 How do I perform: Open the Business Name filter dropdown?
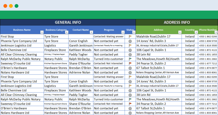tap(42, 32)
